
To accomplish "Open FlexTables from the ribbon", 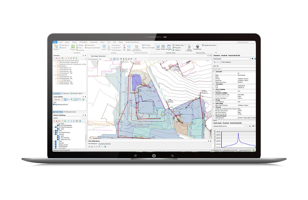I will pos(169,46).
